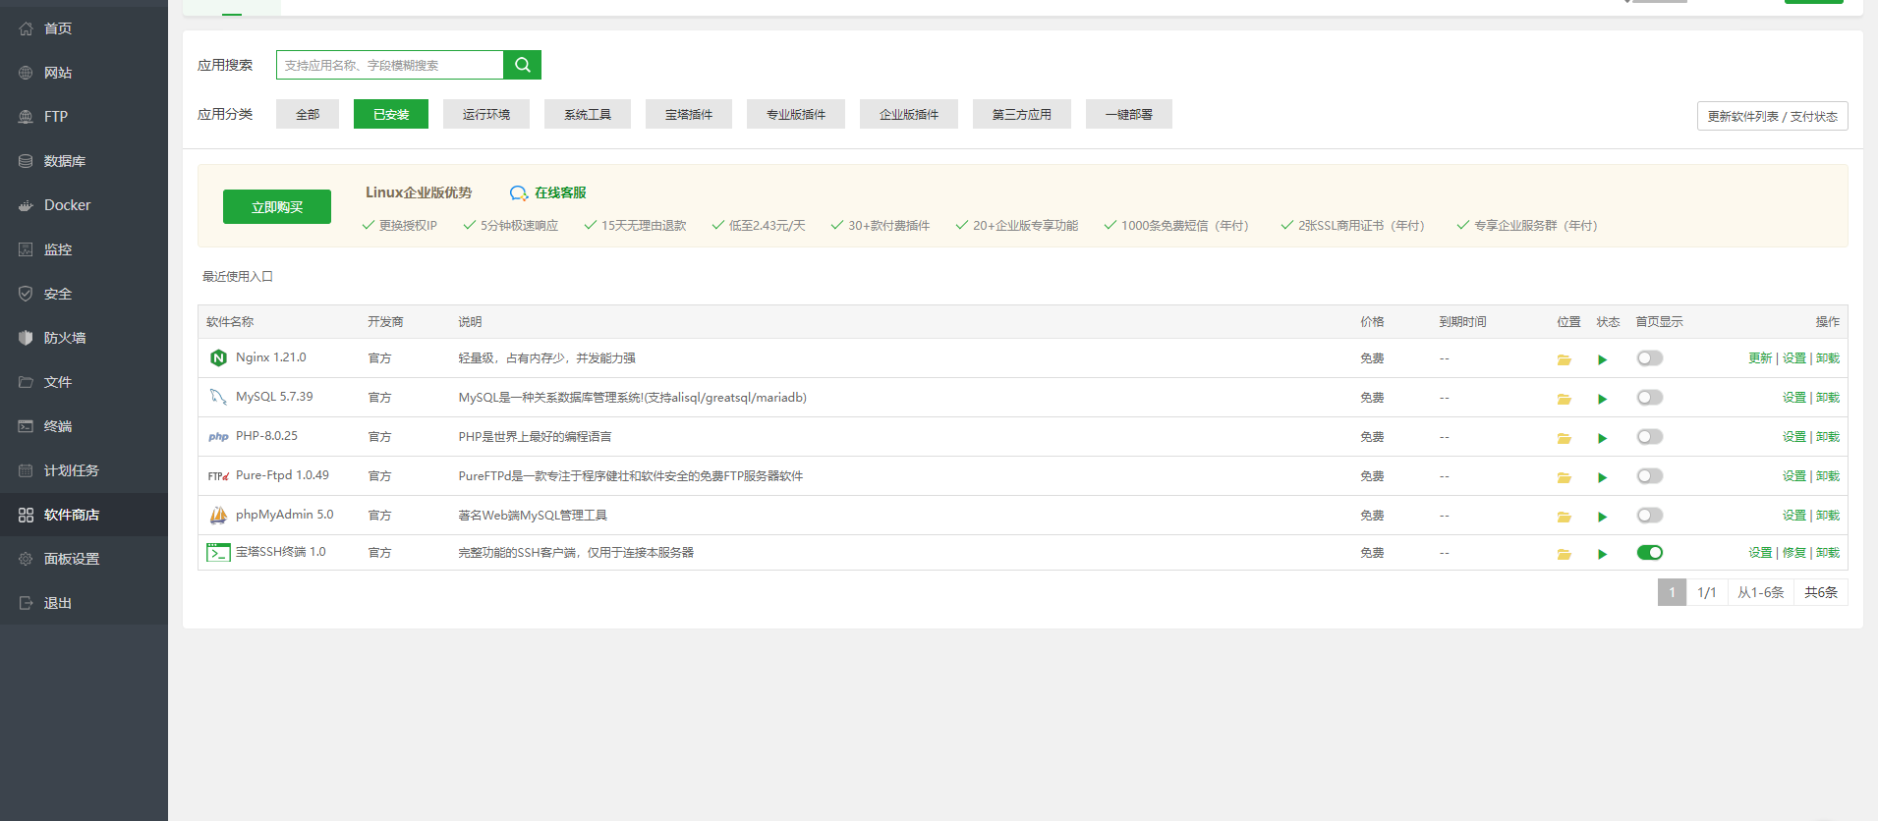1878x821 pixels.
Task: Open the 数据库 database icon
Action: [x=26, y=161]
